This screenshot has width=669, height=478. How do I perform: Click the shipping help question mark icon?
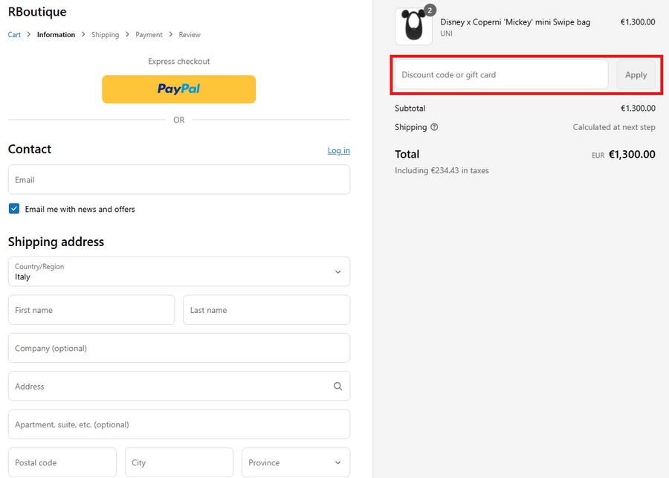pyautogui.click(x=434, y=127)
